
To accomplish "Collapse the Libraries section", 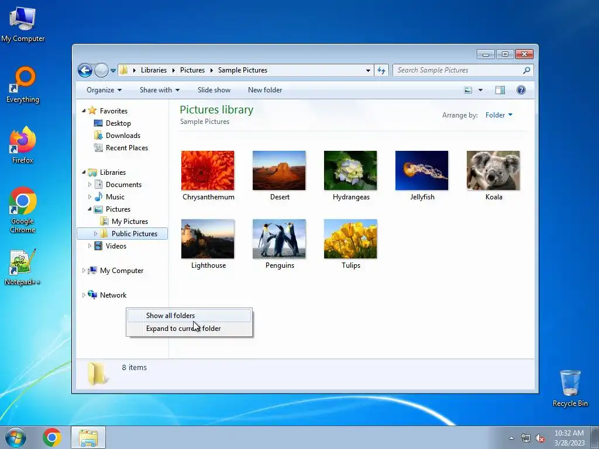I will [x=84, y=172].
